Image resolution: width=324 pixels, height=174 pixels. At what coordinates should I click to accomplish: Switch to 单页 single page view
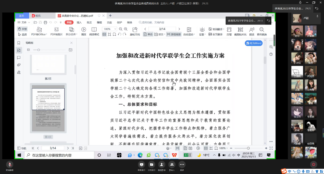148,34
